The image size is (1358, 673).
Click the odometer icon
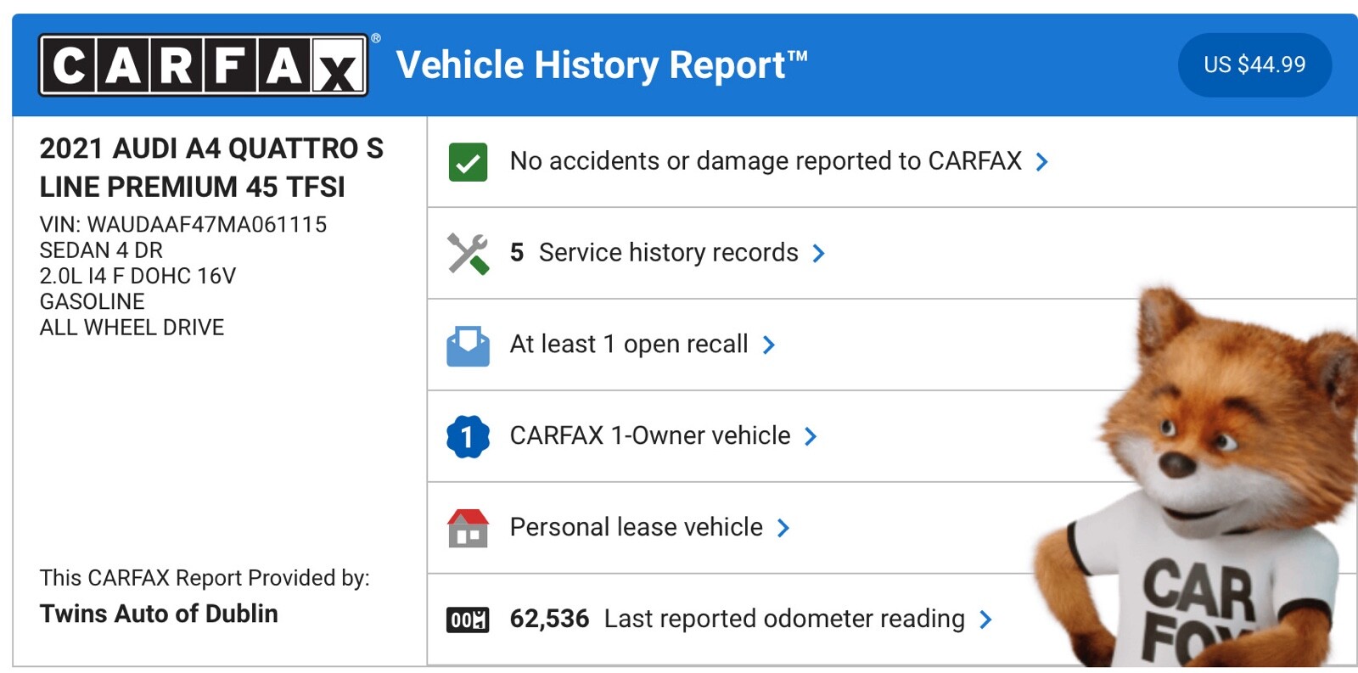point(468,620)
